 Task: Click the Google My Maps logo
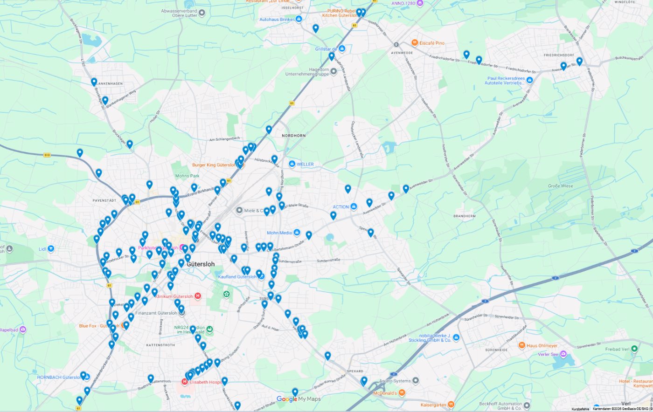coord(299,399)
